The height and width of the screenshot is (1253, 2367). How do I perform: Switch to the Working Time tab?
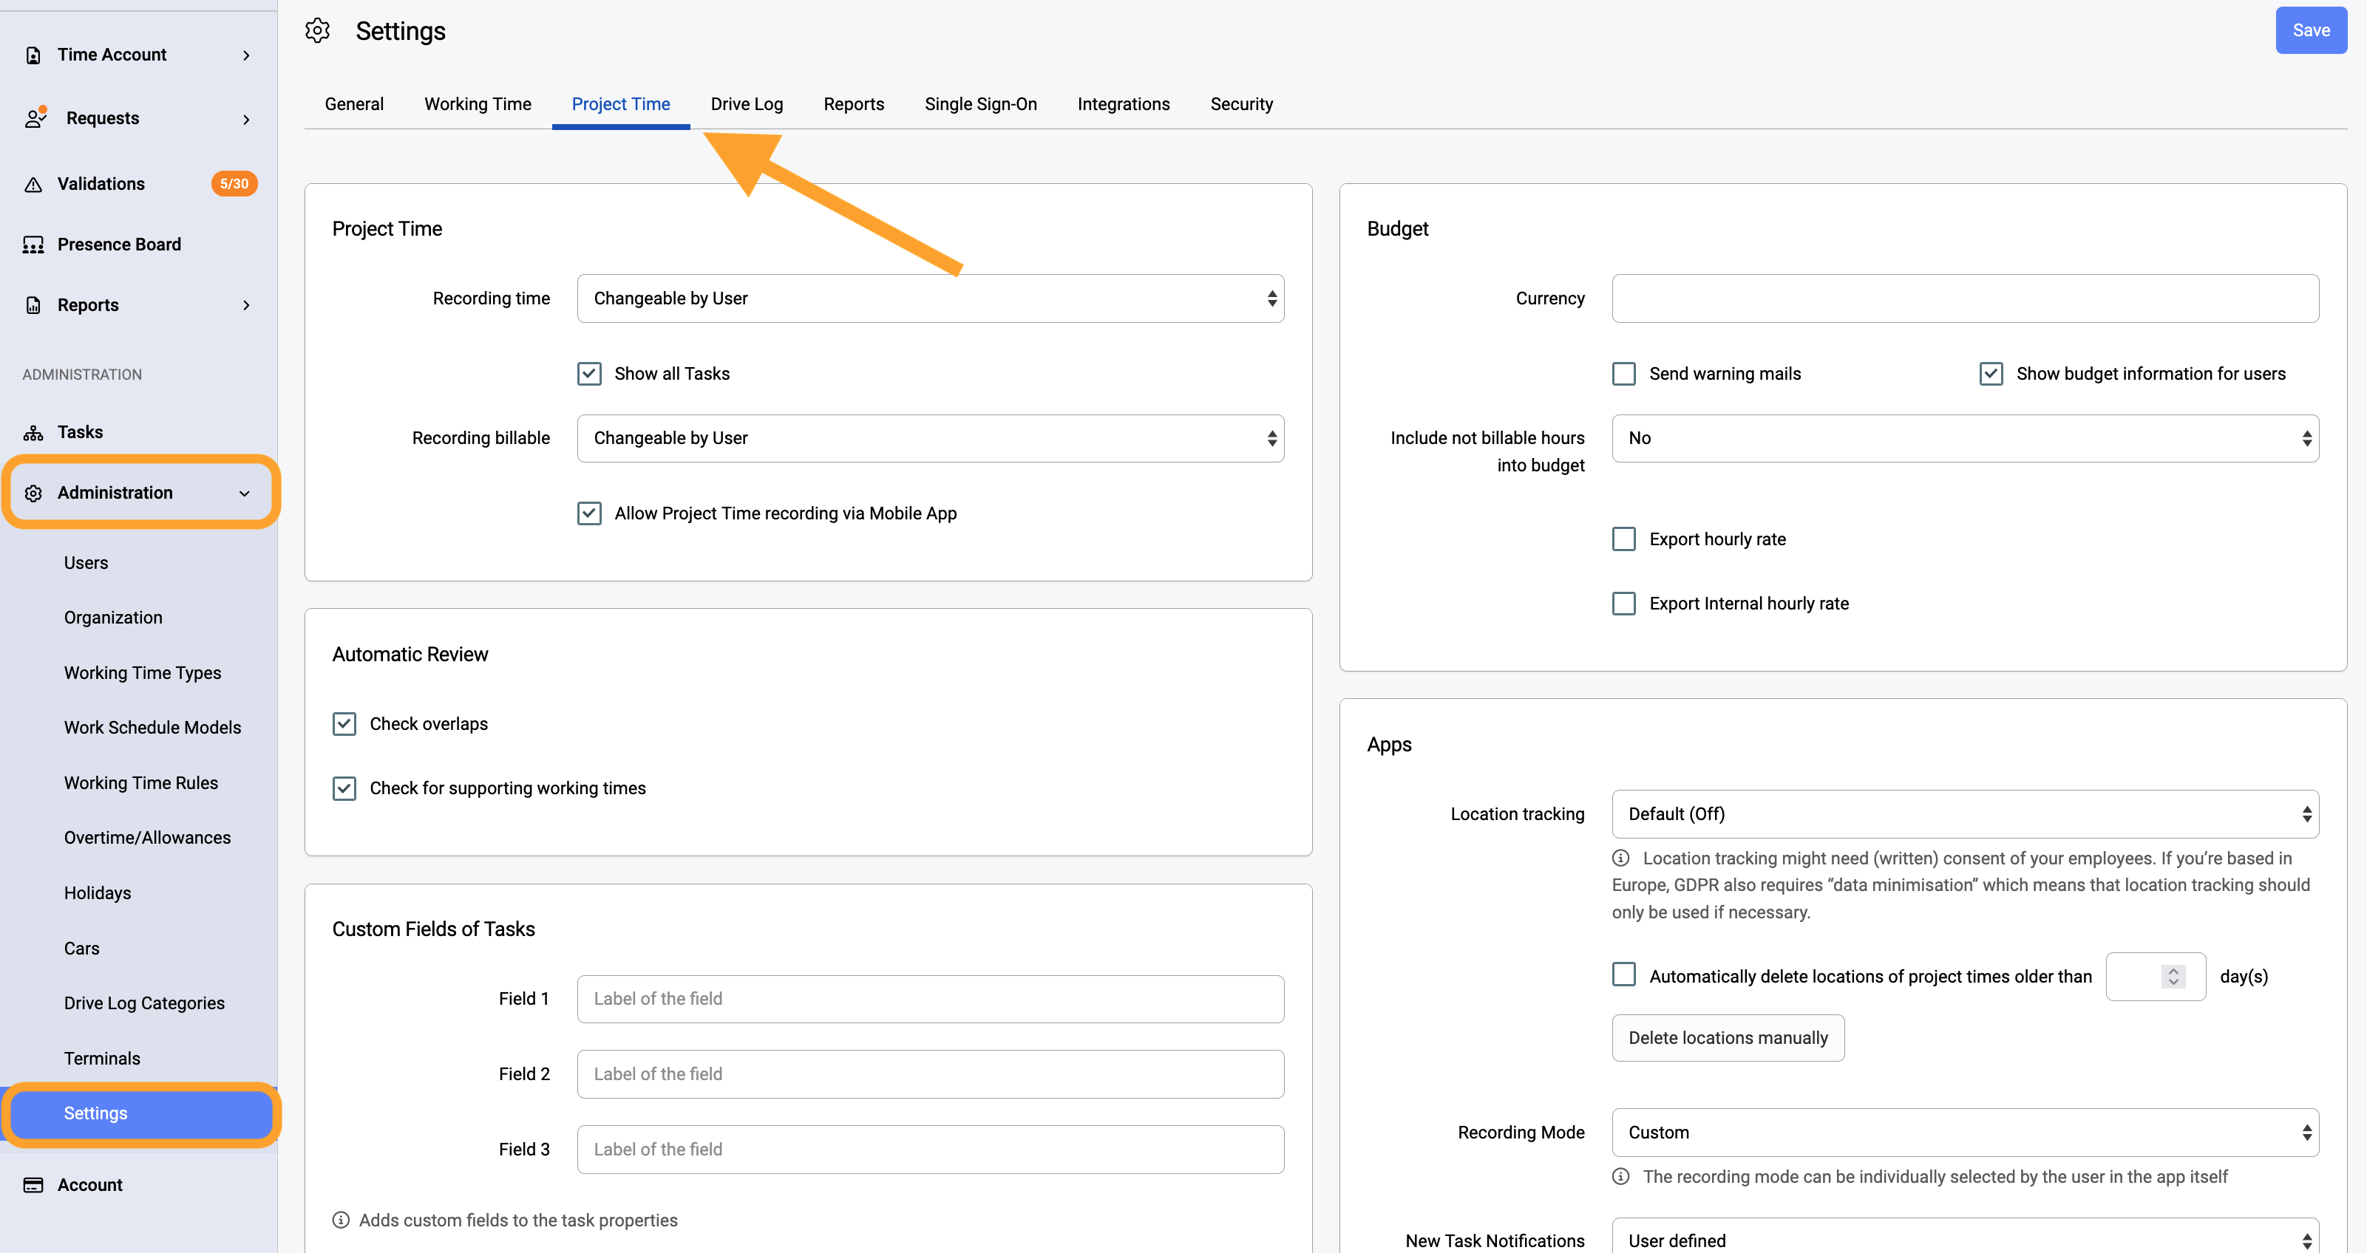pyautogui.click(x=478, y=104)
